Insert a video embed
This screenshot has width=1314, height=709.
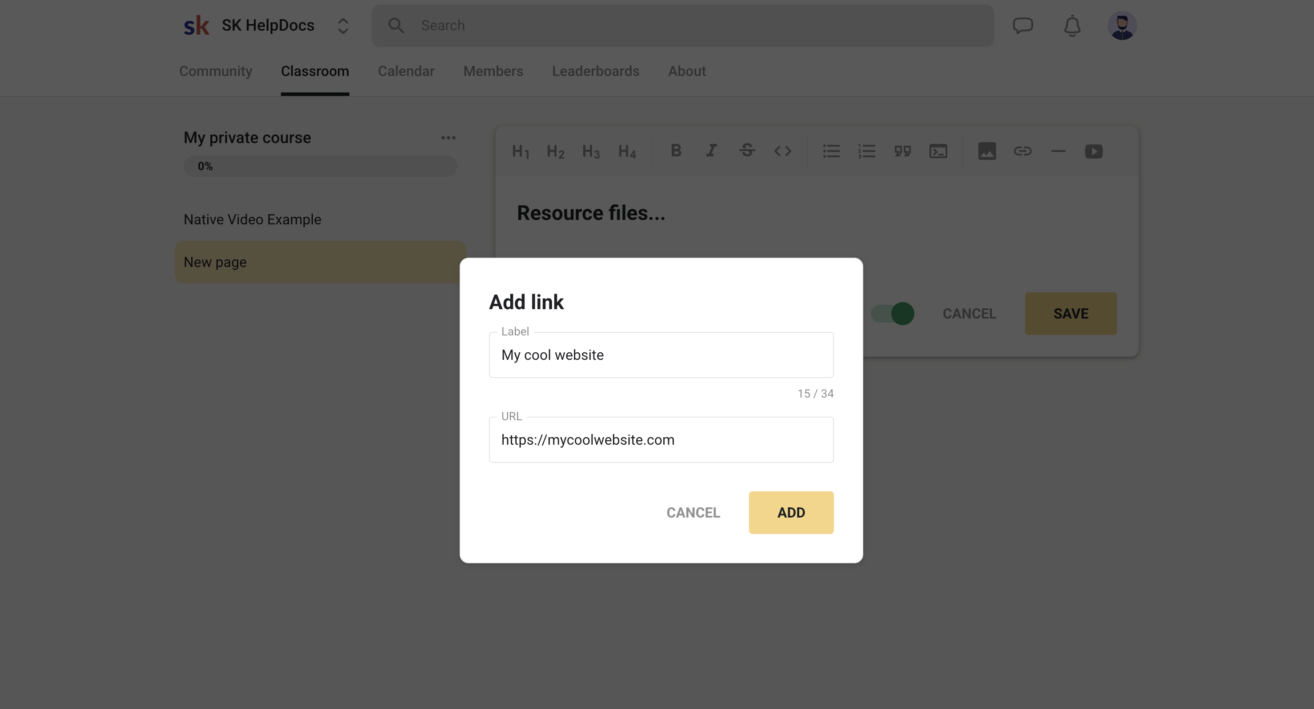coord(1094,151)
